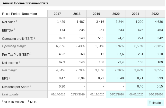Select the Net income row label
This screenshot has width=166, height=108.
coord(10,62)
